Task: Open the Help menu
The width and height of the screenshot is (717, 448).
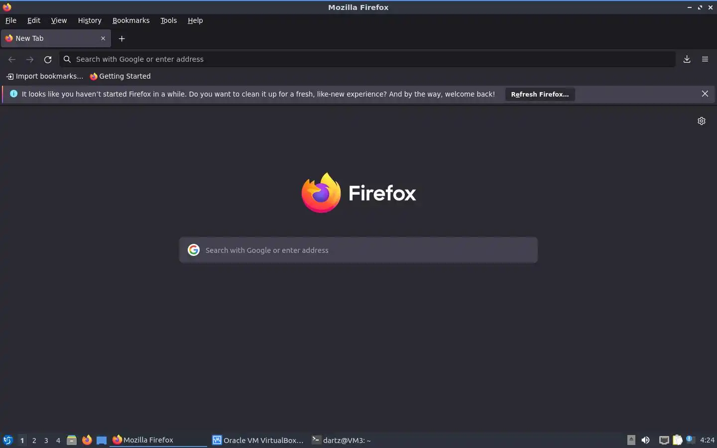Action: click(195, 20)
